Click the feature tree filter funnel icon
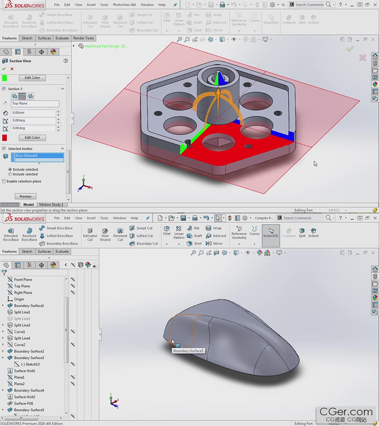Viewport: 379px width, 426px height. [4, 273]
